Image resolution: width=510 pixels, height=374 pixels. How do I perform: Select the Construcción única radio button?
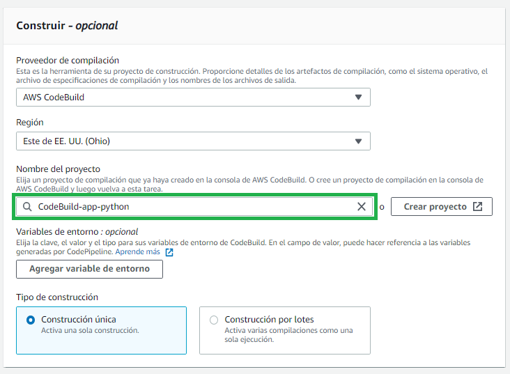31,320
